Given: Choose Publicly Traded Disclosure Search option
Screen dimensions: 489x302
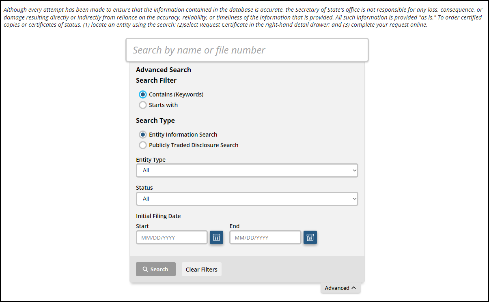Looking at the screenshot, I should click(143, 145).
